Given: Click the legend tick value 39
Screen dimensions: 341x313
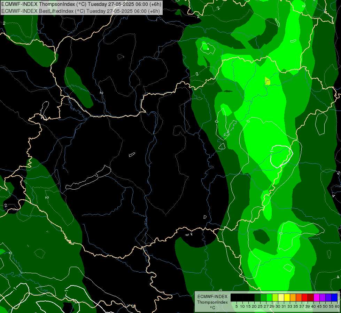Looking at the screenshot, I should click(x=308, y=306).
